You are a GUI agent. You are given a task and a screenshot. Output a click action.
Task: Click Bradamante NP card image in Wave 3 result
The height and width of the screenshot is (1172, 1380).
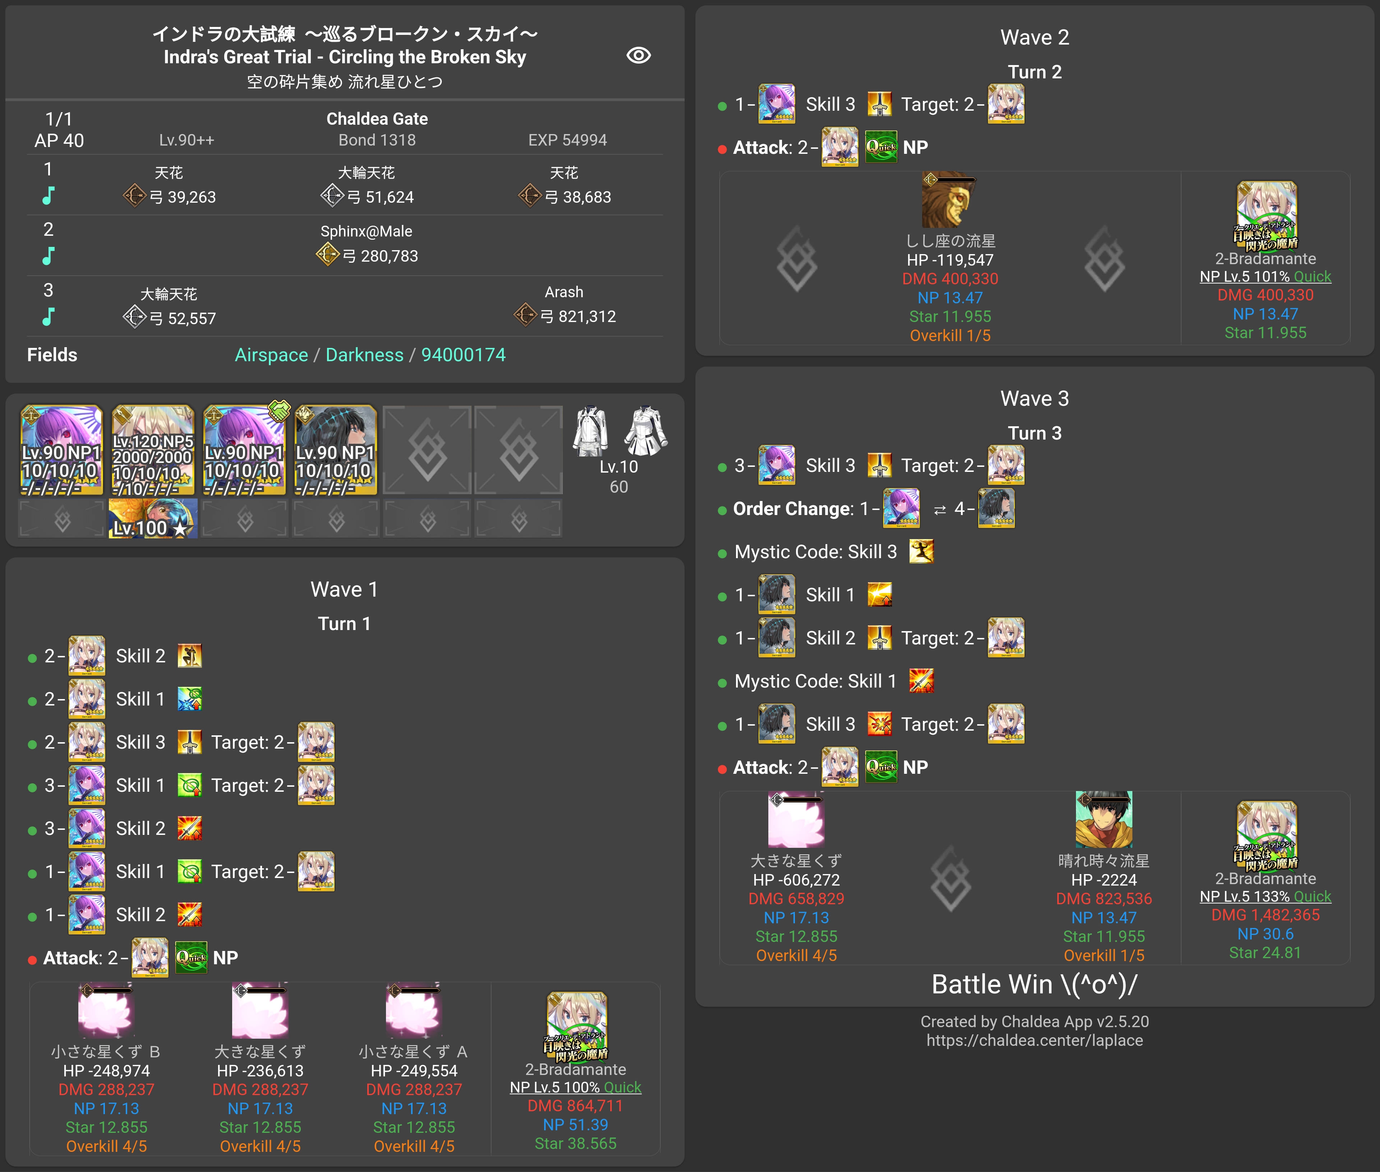(x=1266, y=836)
